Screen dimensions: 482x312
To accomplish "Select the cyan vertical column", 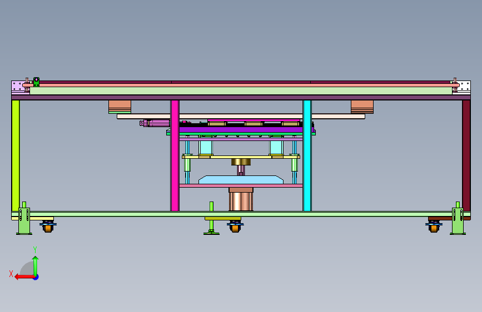I will pyautogui.click(x=307, y=155).
